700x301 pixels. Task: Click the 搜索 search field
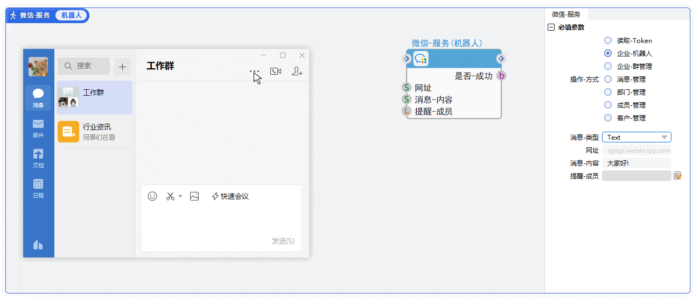[x=84, y=66]
